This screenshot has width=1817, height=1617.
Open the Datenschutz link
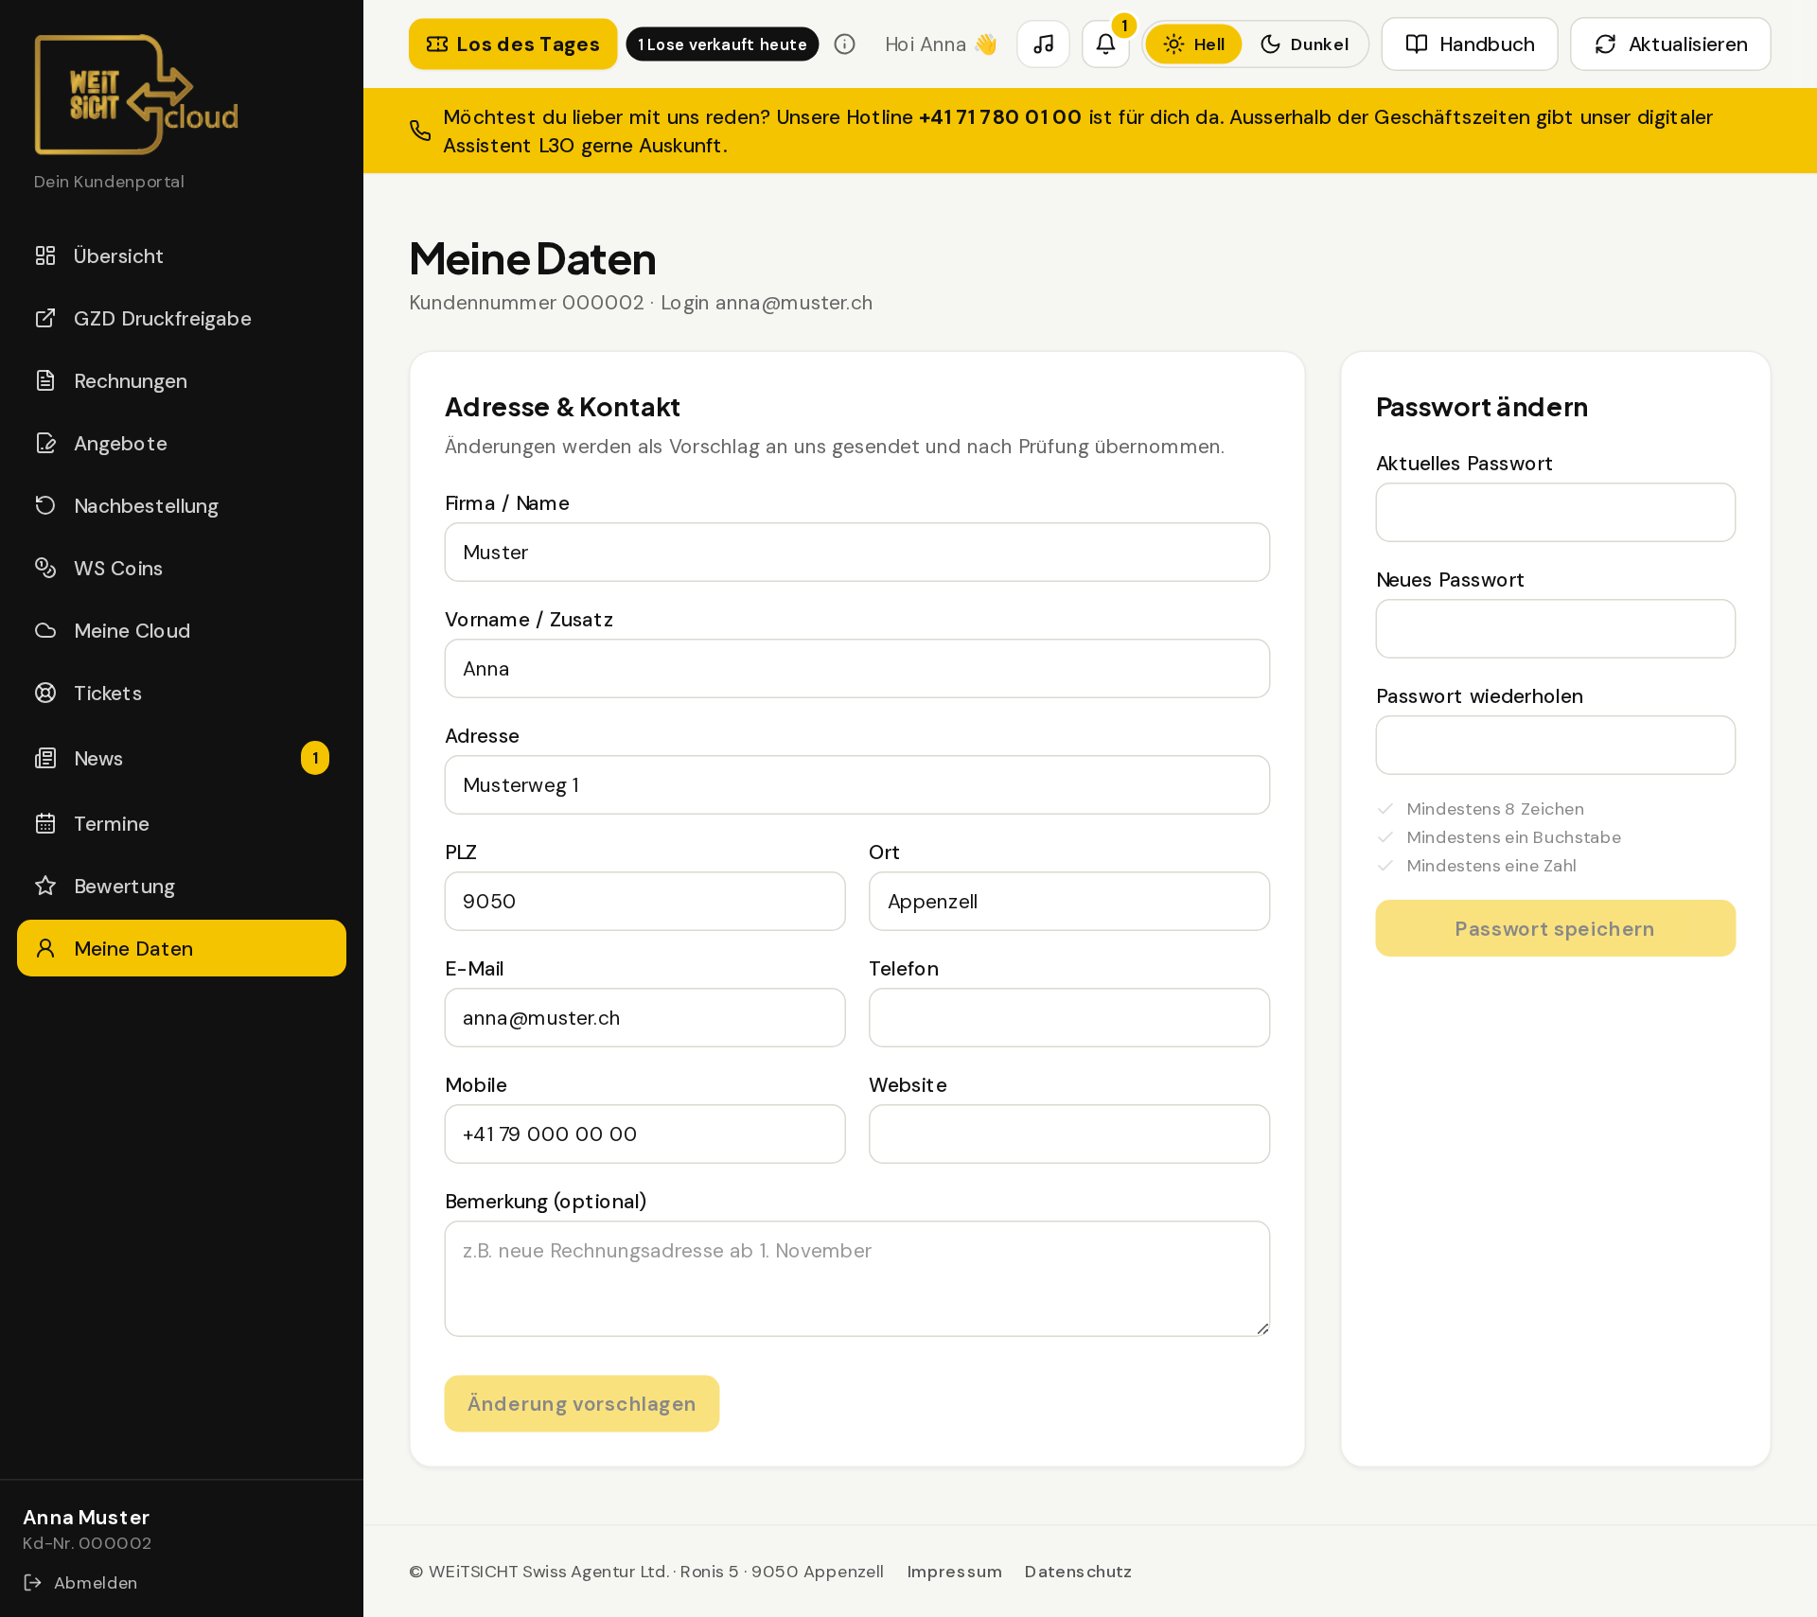click(x=1078, y=1572)
